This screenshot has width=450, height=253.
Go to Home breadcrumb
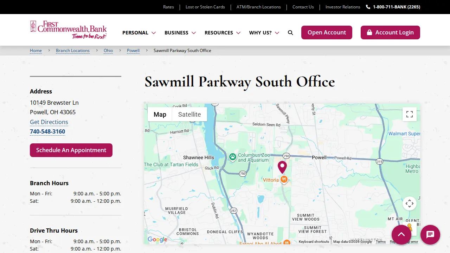pyautogui.click(x=36, y=51)
